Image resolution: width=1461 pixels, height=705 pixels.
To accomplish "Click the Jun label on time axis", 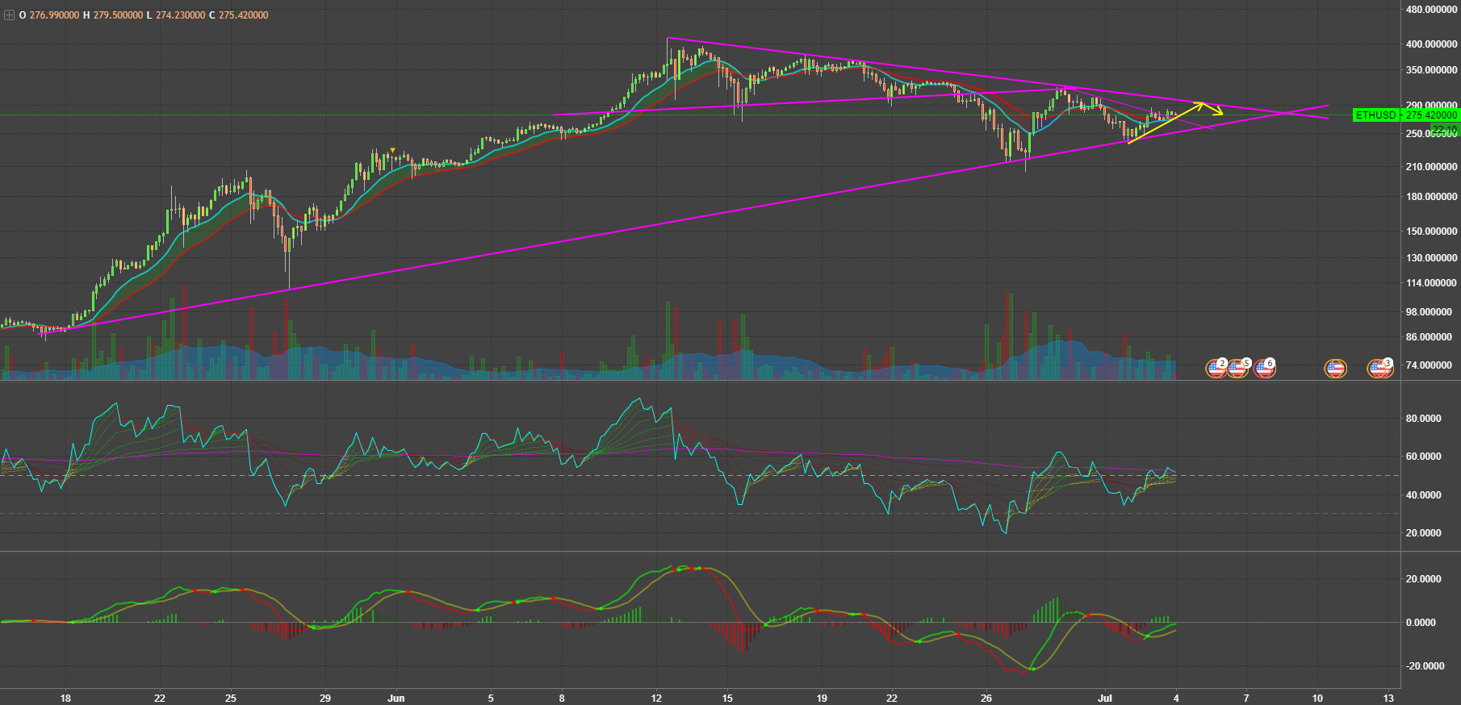I will (x=396, y=699).
